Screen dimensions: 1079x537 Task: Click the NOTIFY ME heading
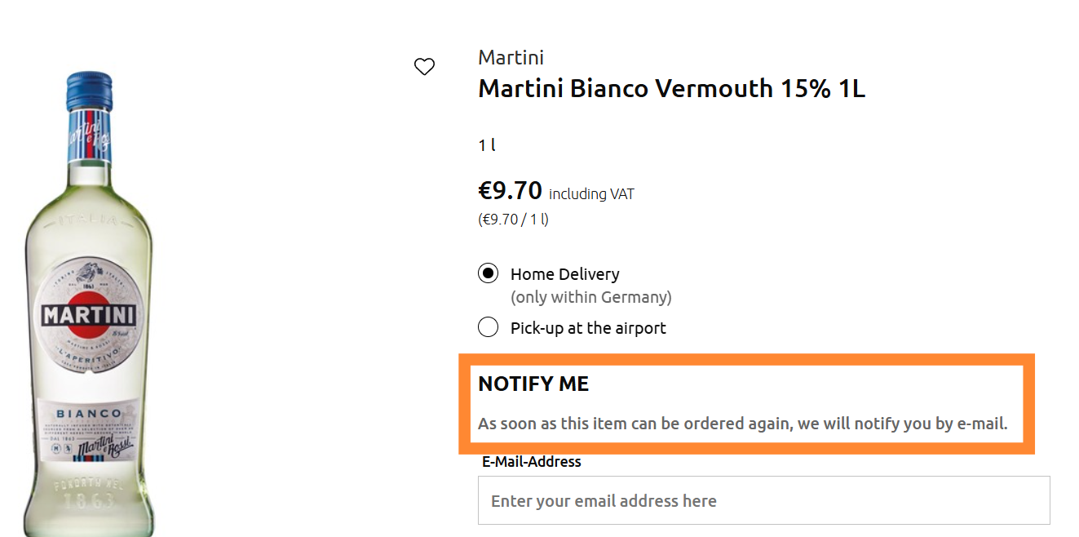[x=533, y=384]
